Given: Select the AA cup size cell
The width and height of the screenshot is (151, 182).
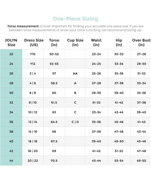Looking at the screenshot, I should coord(75,74).
